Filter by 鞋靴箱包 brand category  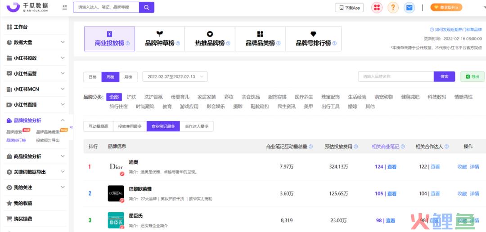[x=260, y=107]
